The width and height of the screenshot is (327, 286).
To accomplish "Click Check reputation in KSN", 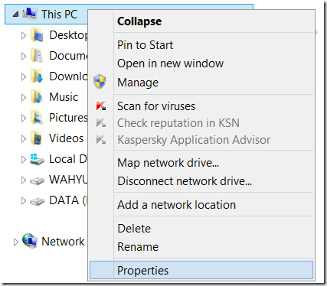I will (201, 123).
